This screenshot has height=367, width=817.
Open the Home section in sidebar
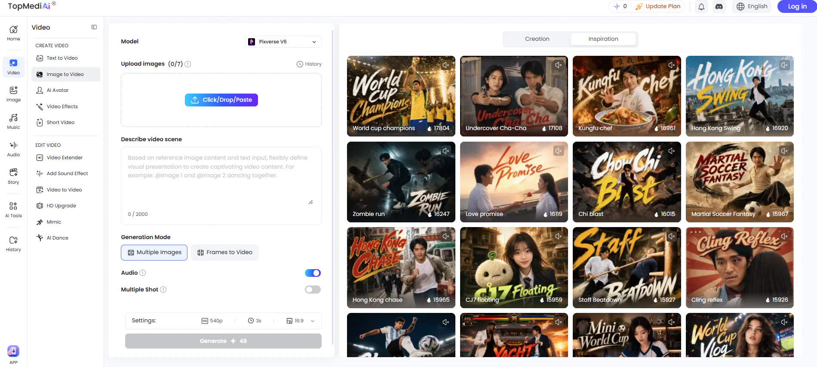click(x=13, y=33)
